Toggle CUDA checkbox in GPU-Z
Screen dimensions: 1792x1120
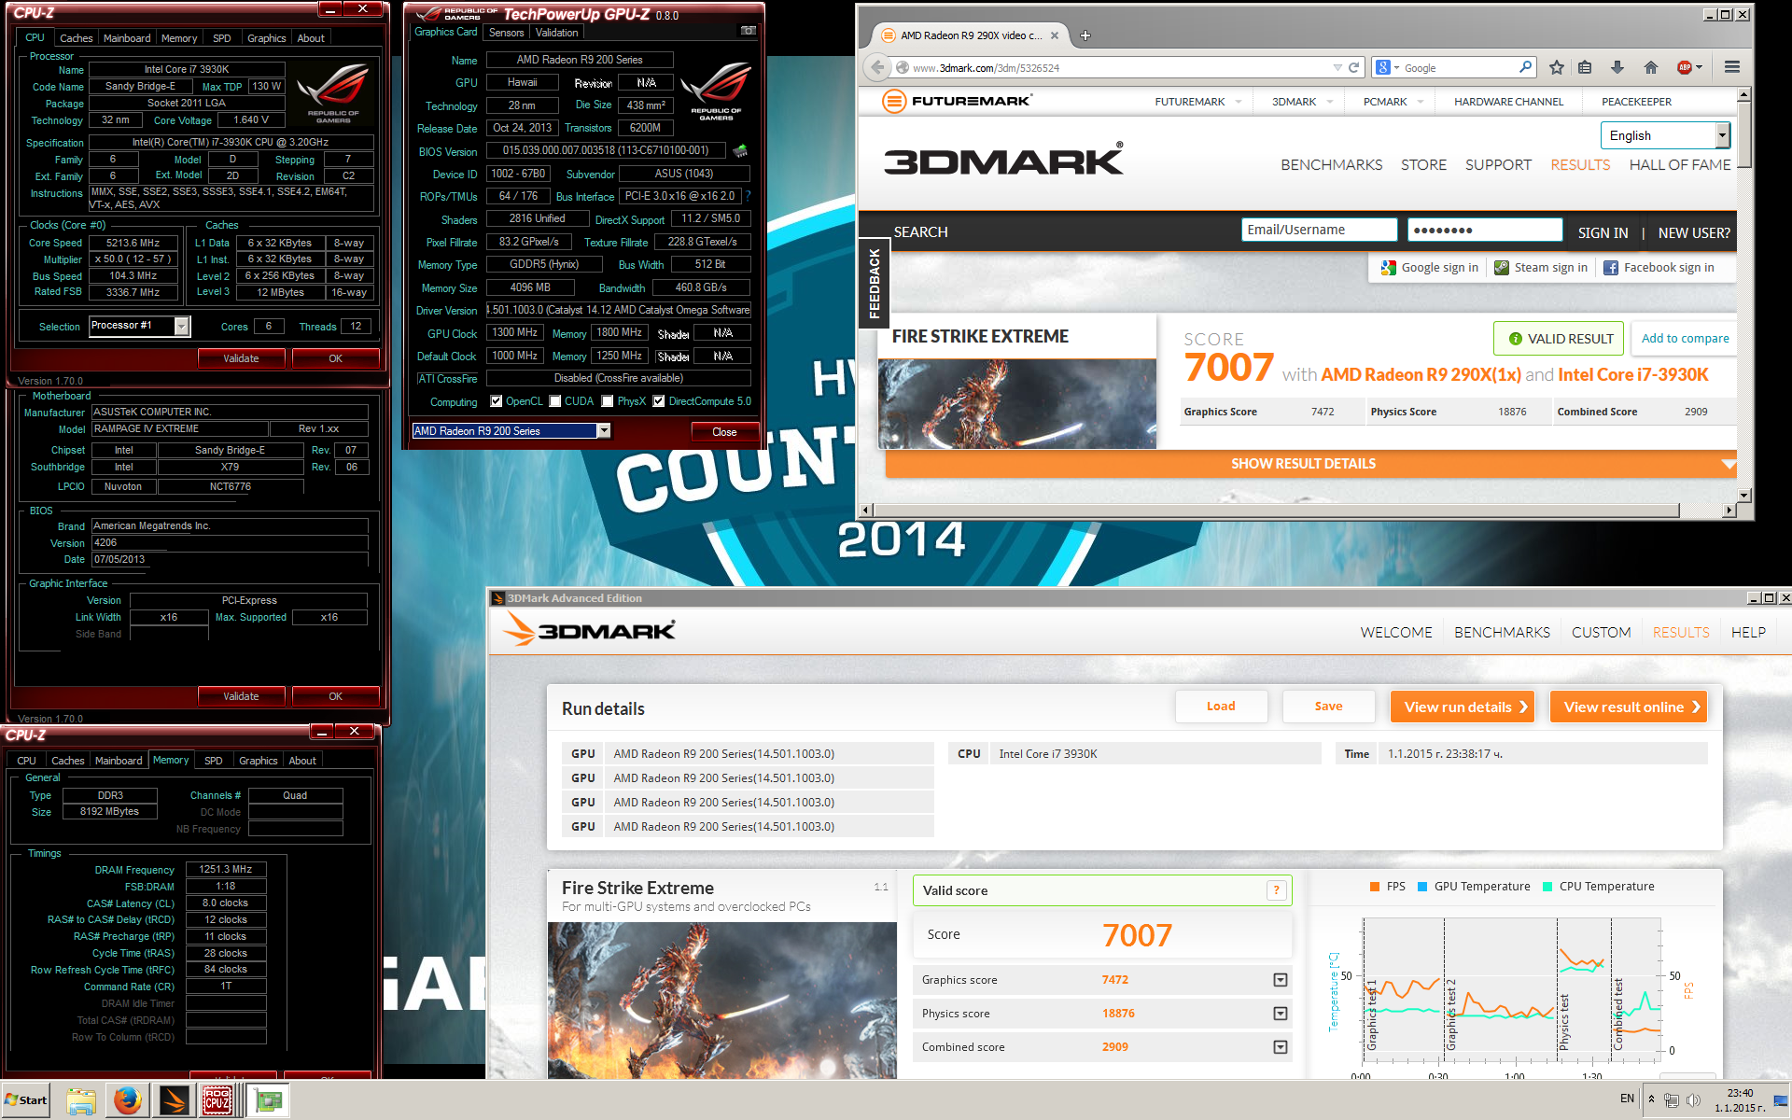[555, 401]
